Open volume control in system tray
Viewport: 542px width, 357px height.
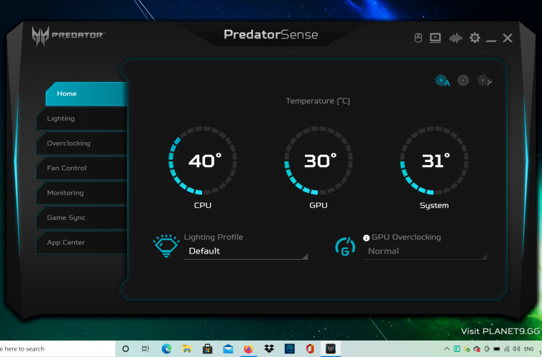point(516,348)
